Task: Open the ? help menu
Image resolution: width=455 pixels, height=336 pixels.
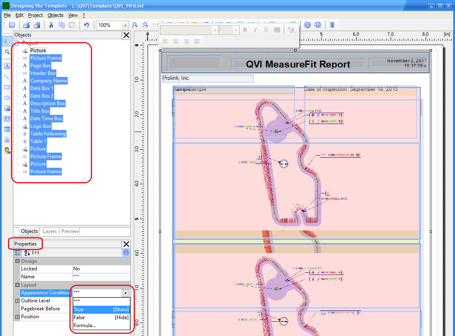Action: pos(84,15)
